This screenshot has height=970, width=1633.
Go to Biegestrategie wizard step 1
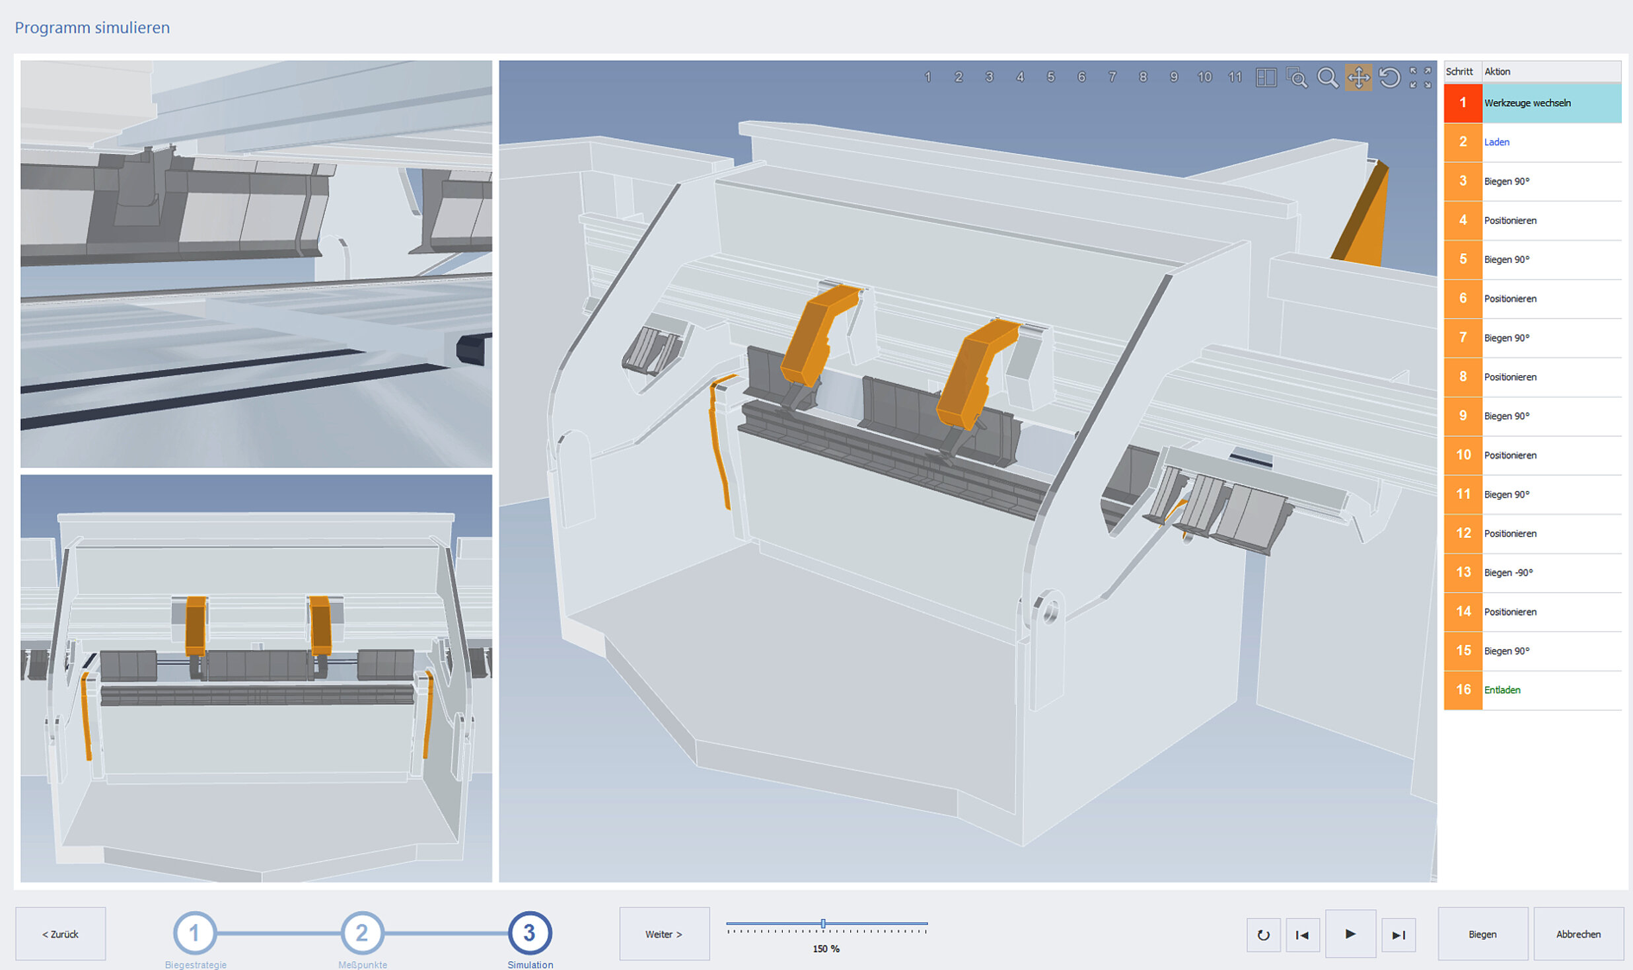(x=194, y=932)
